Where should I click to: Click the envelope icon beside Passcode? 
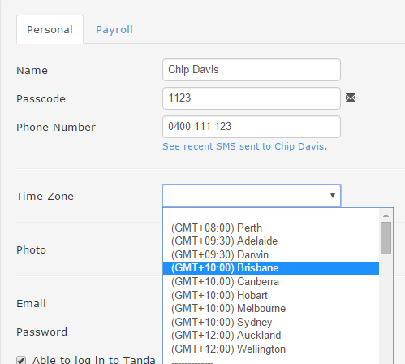pos(351,97)
